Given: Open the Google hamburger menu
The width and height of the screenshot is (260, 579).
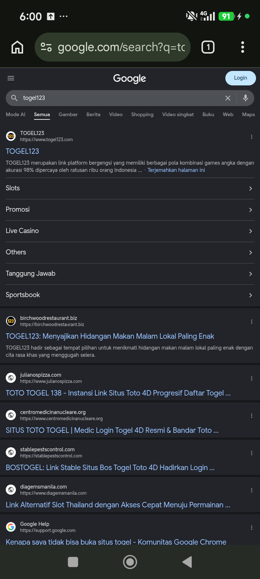Looking at the screenshot, I should click(x=11, y=78).
